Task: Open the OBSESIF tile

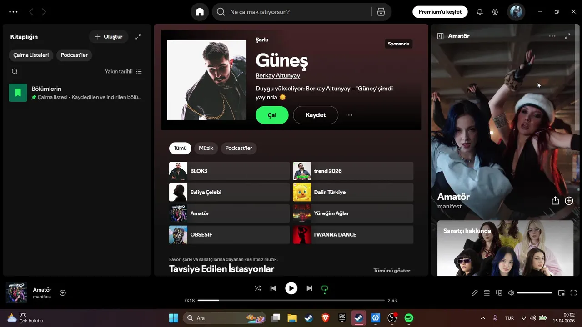Action: pyautogui.click(x=229, y=235)
